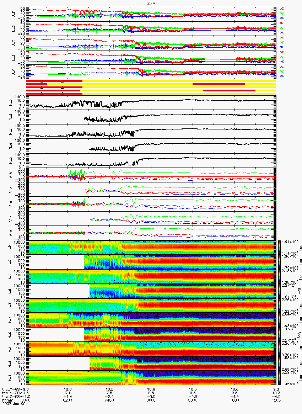Click the Z-GSM value -4.4
The height and width of the screenshot is (414, 302).
[x=234, y=397]
